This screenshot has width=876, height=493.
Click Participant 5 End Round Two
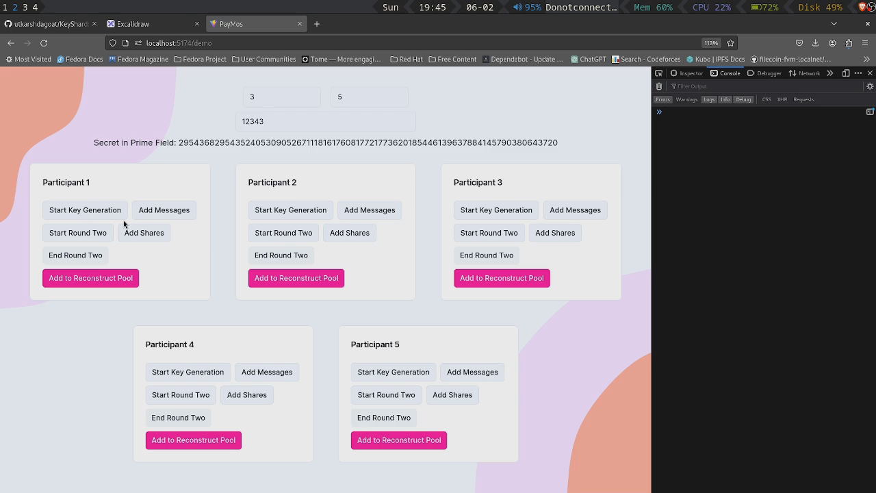[383, 418]
